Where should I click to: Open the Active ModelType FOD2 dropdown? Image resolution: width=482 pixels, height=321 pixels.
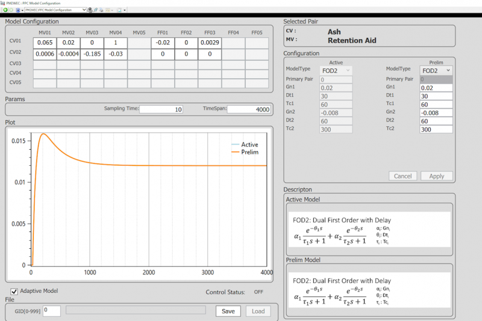(x=336, y=70)
